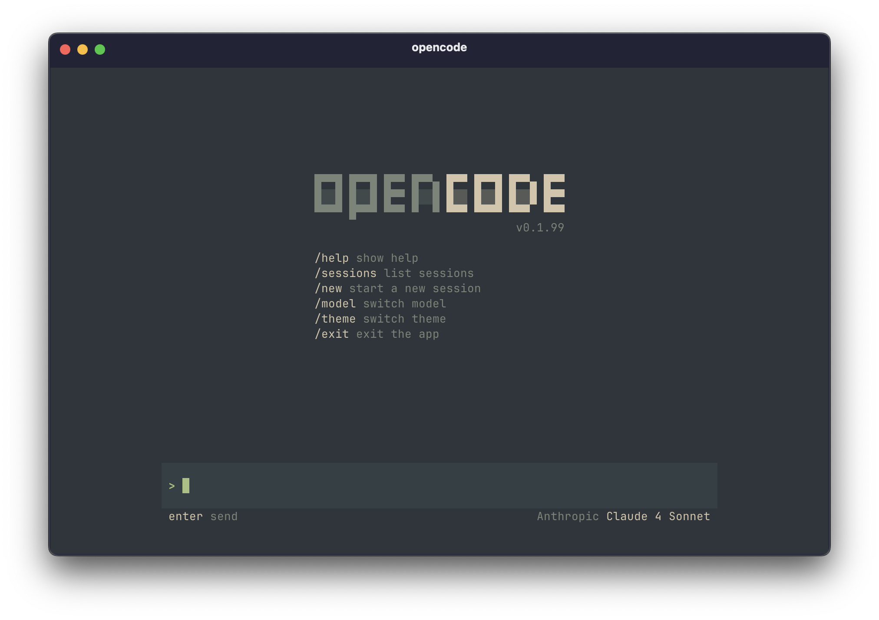The height and width of the screenshot is (620, 879).
Task: Click the green block cursor
Action: click(186, 485)
